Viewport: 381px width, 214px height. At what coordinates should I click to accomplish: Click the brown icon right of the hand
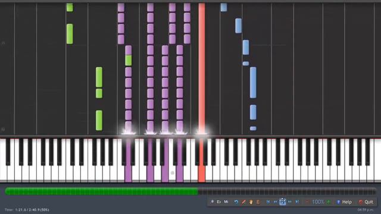click(x=258, y=202)
